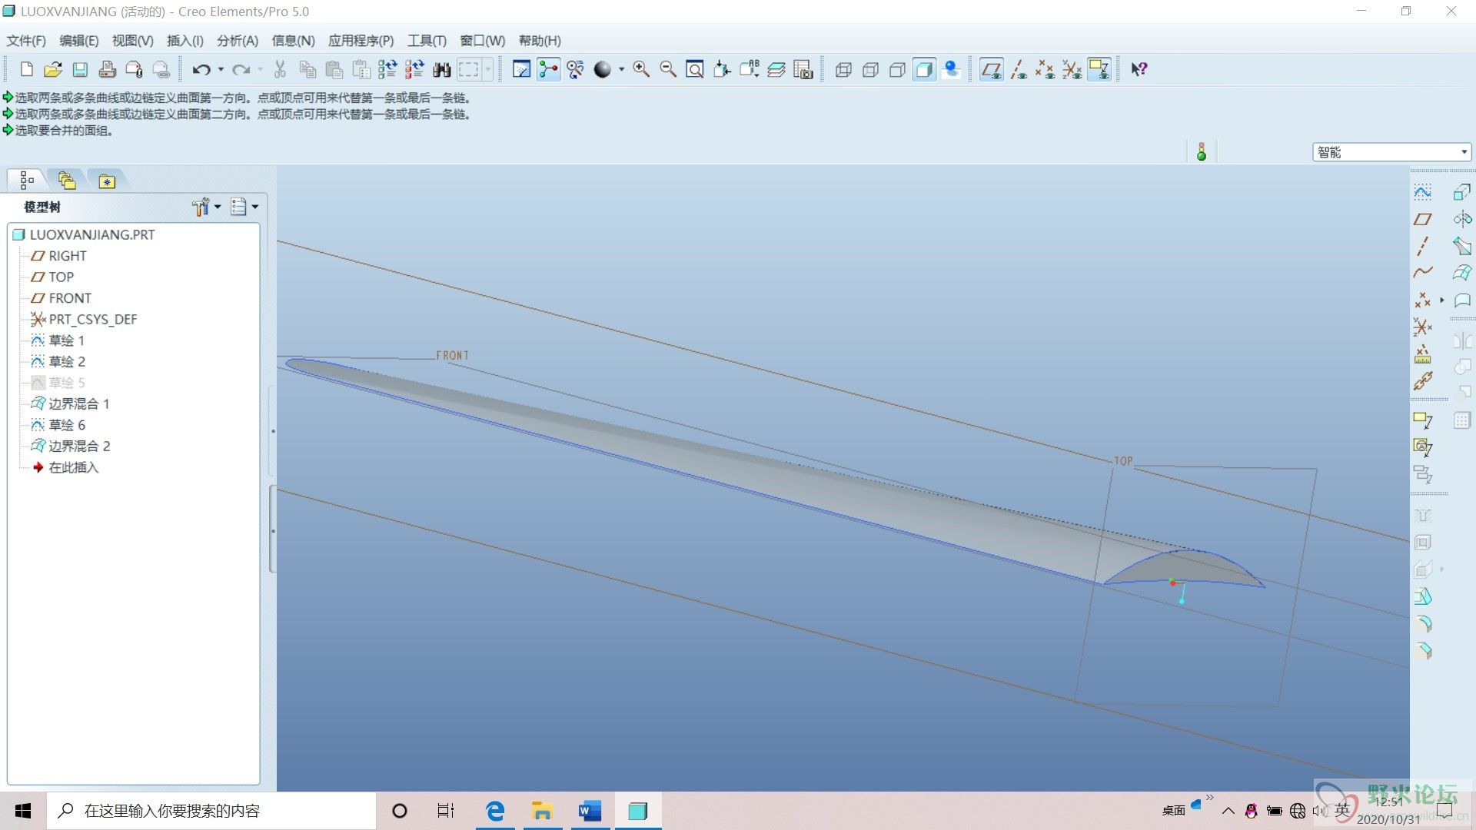Refit the model to the screen
This screenshot has height=830, width=1476.
[695, 70]
